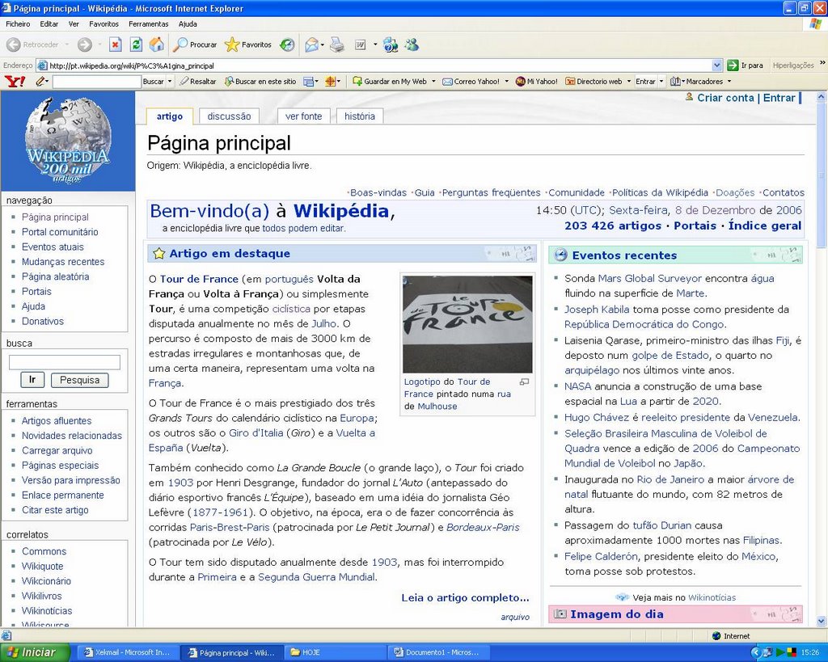The width and height of the screenshot is (828, 662).
Task: Expand the Guardar en My Web dropdown
Action: 433,82
